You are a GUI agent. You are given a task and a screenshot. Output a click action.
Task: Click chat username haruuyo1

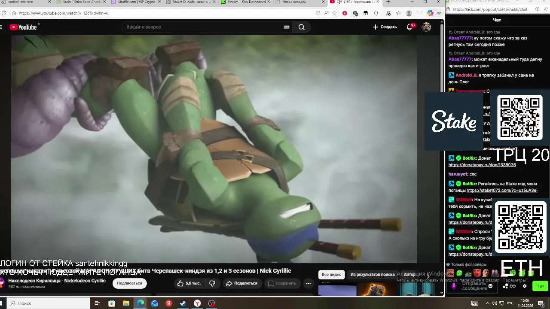point(458,174)
